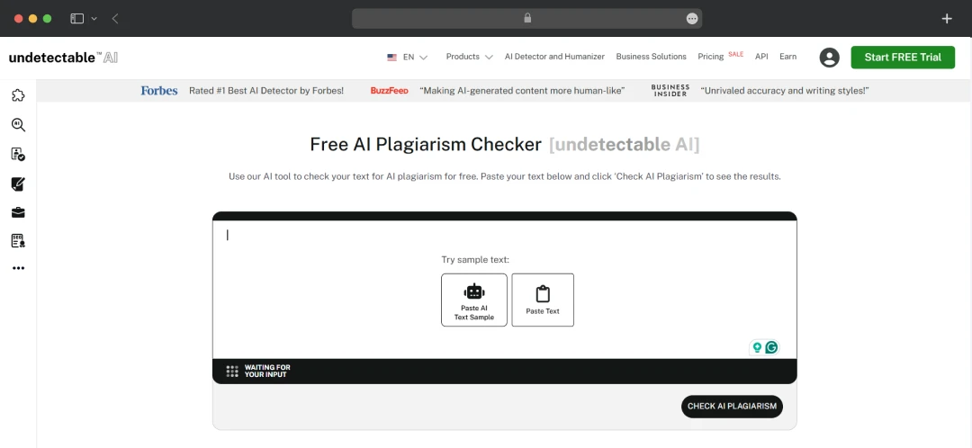Click 'Unrivaled accuracy and writing styles!' quote
Image resolution: width=972 pixels, height=448 pixels.
click(785, 91)
